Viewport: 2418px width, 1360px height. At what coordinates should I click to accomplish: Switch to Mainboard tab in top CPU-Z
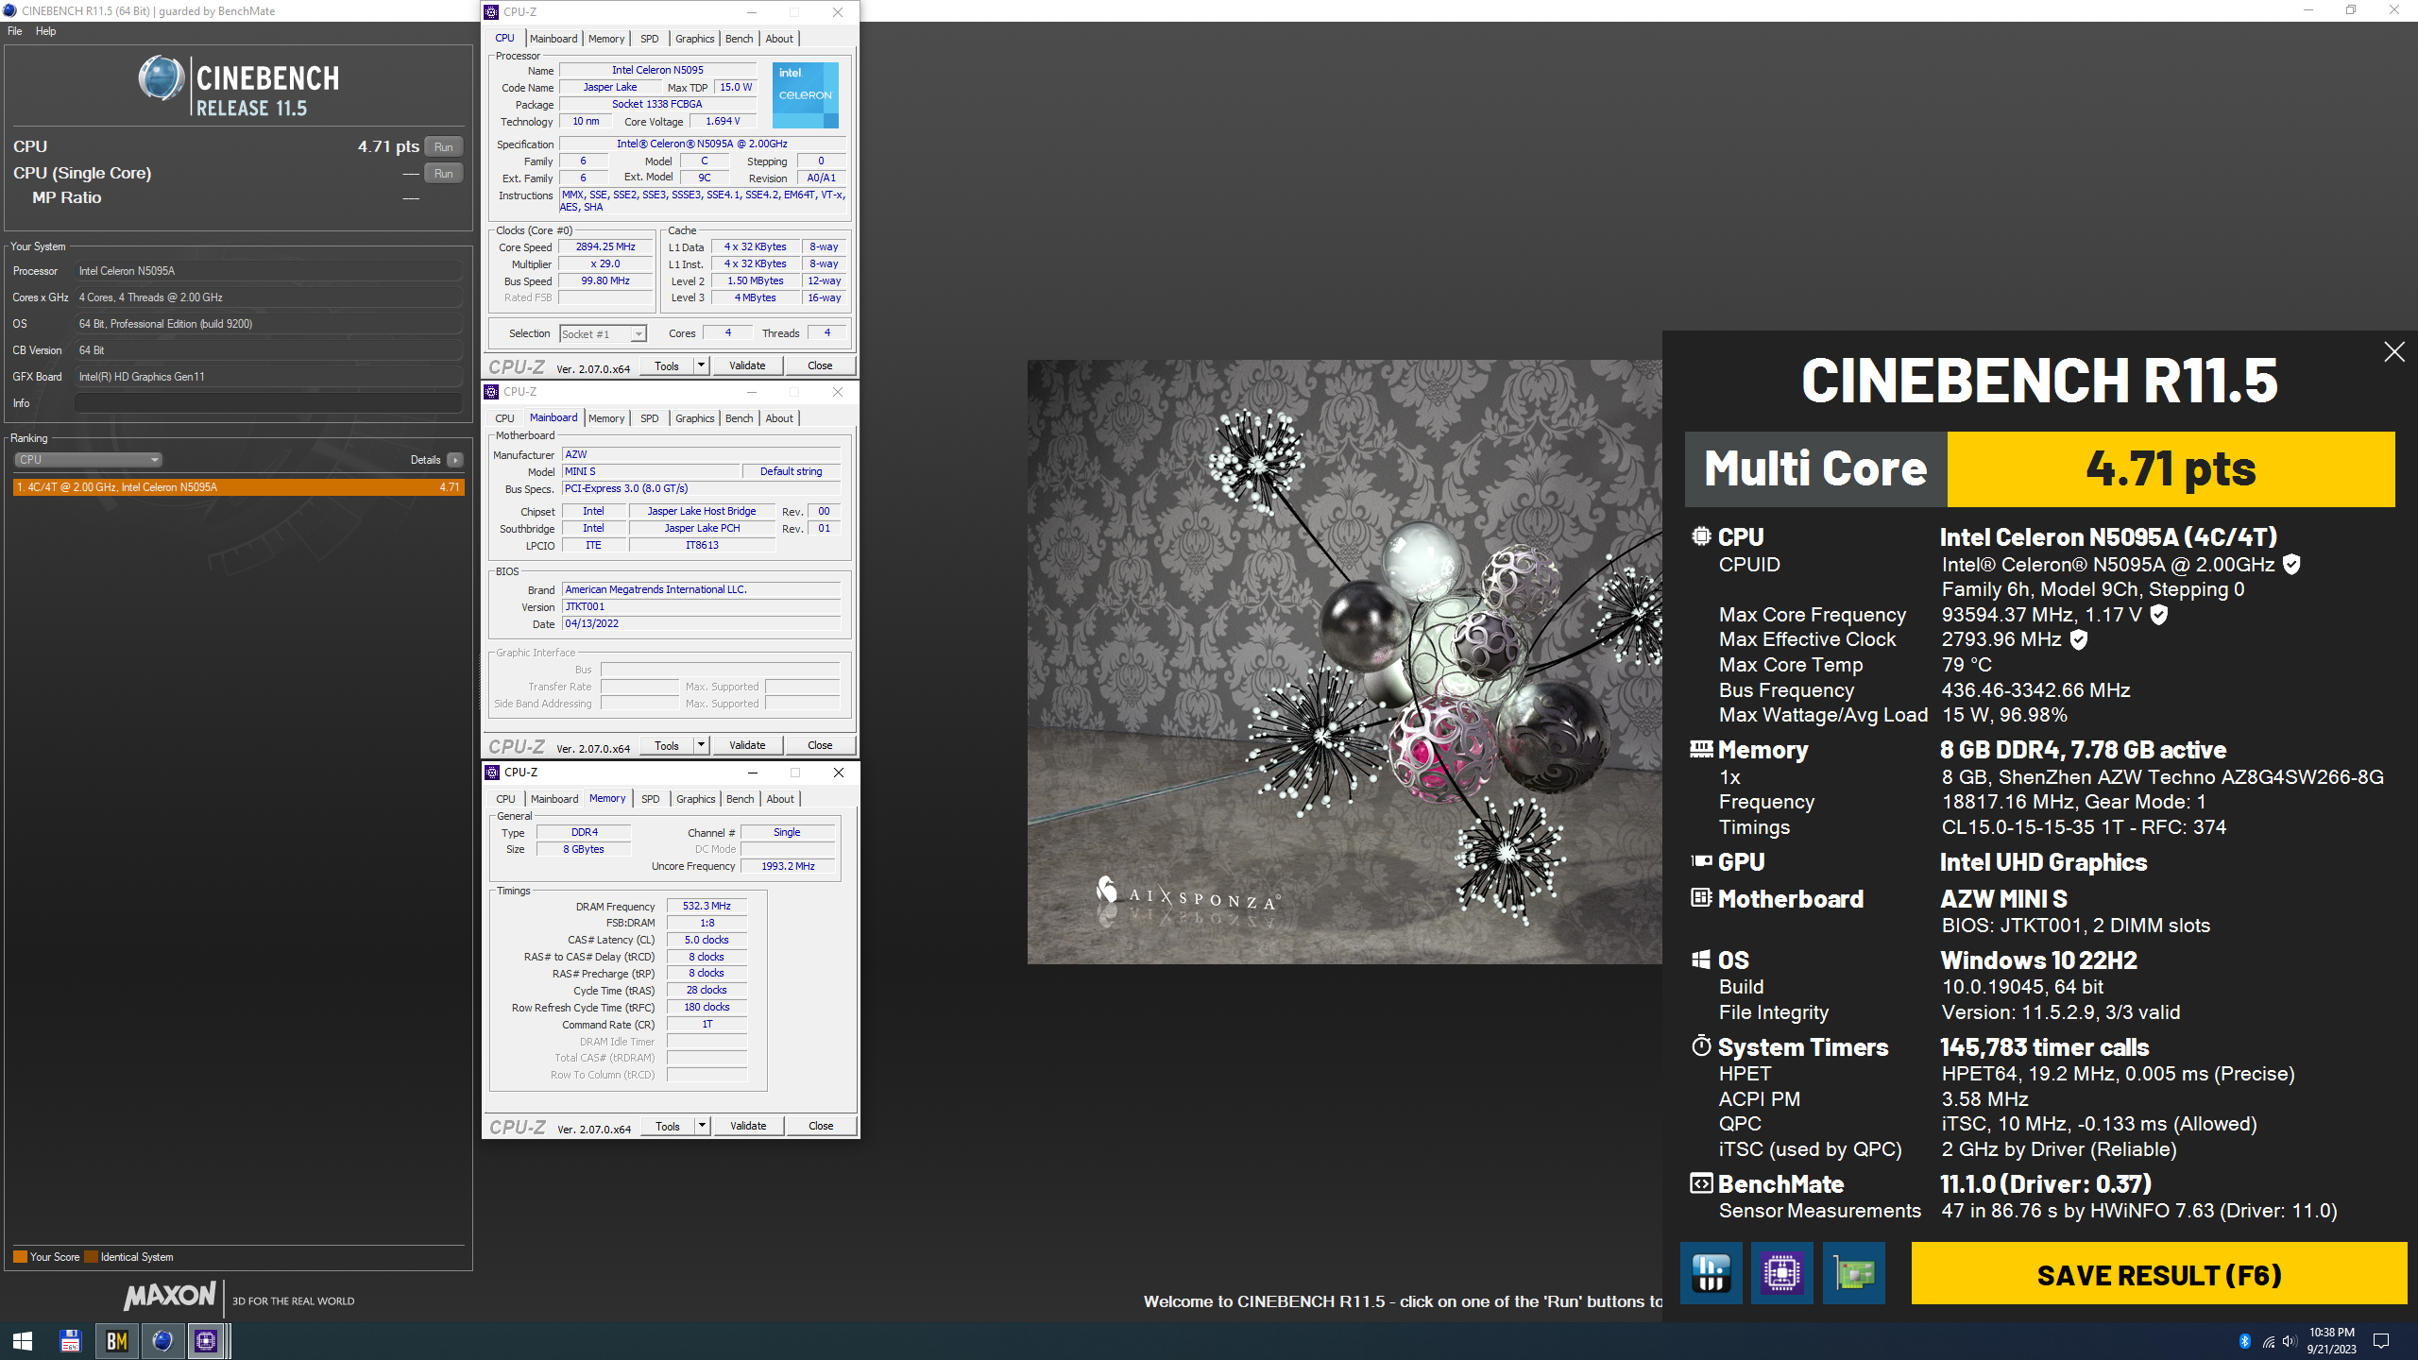[553, 39]
